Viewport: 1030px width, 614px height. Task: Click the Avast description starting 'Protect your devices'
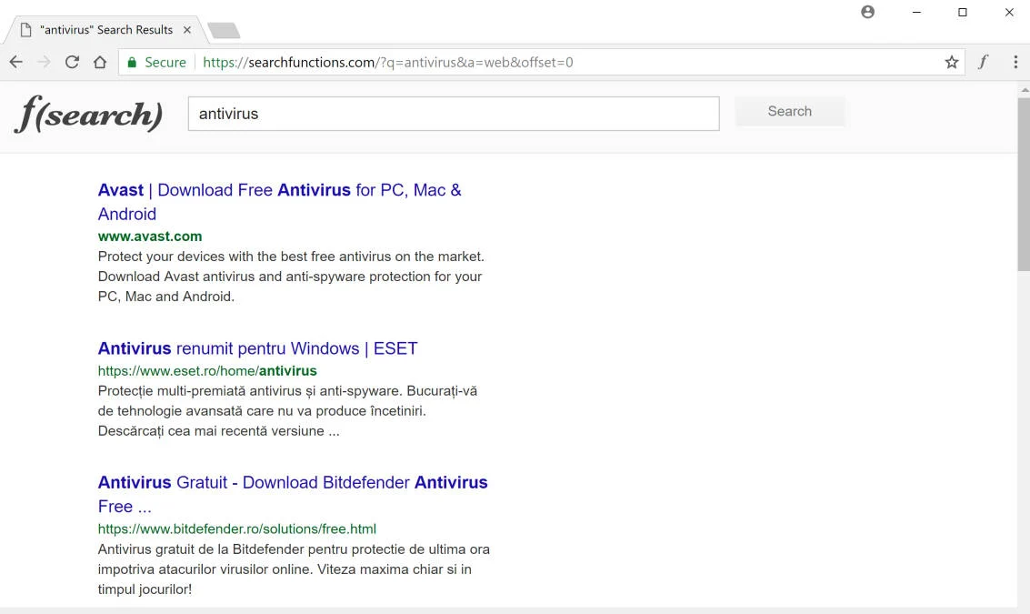coord(291,277)
